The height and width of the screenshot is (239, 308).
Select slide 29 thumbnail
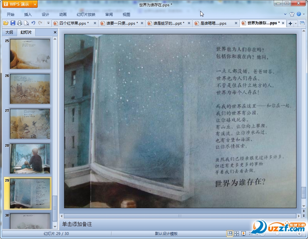30,194
